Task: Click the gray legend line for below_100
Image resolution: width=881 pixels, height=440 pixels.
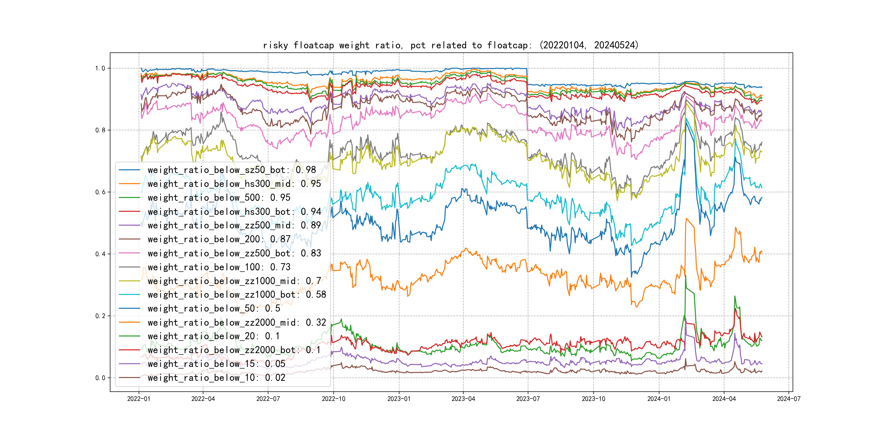Action: click(130, 267)
